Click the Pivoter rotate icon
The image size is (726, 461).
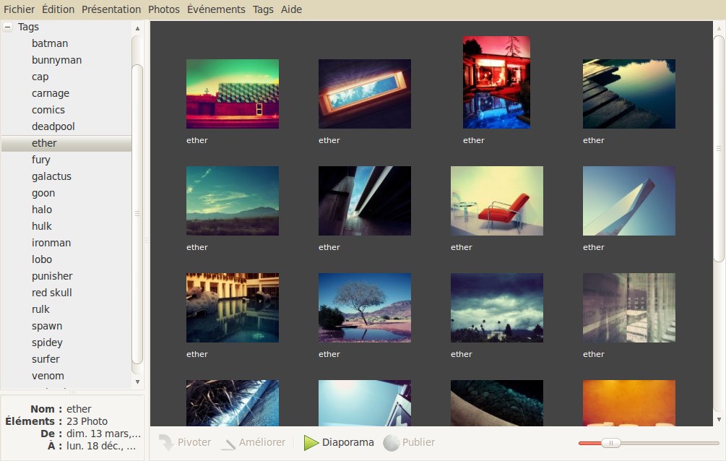click(165, 442)
